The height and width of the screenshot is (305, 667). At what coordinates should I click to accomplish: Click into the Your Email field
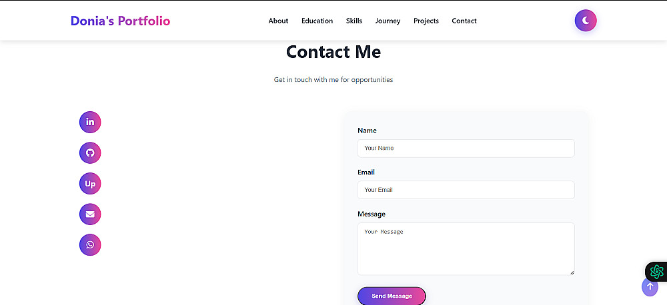466,190
